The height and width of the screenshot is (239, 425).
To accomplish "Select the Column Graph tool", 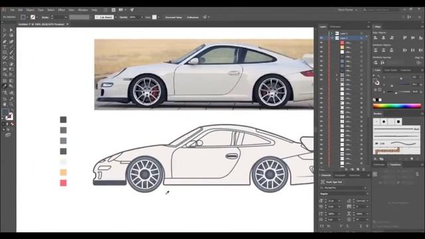I will coord(11,92).
